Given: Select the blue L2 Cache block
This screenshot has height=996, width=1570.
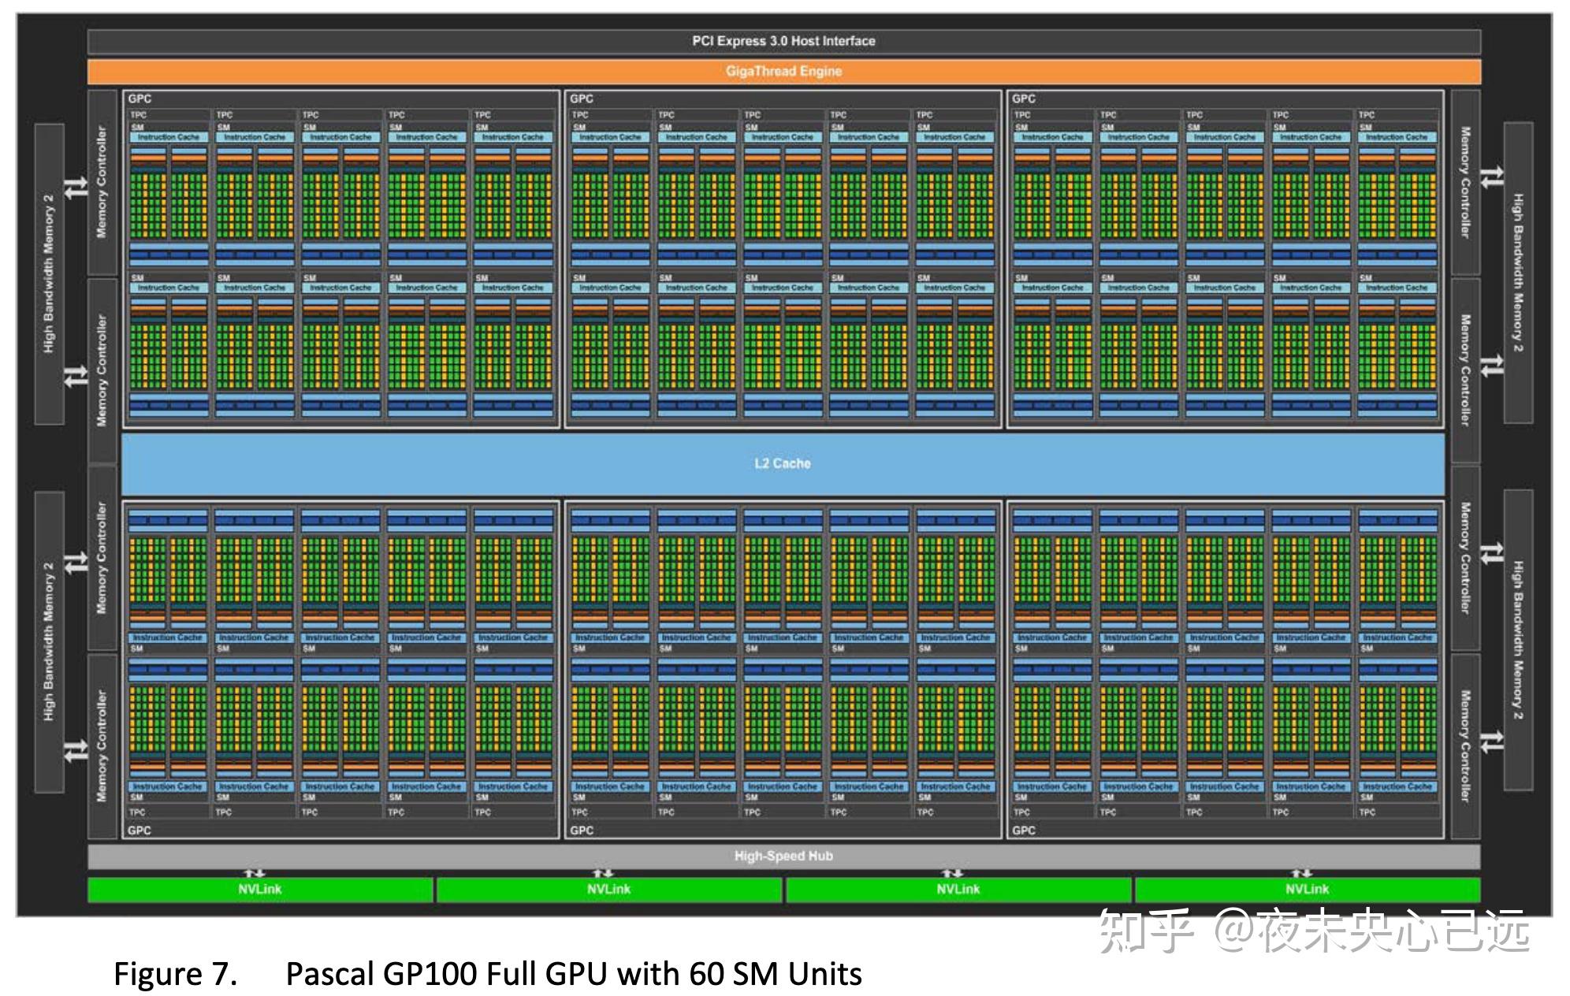Looking at the screenshot, I should click(782, 463).
